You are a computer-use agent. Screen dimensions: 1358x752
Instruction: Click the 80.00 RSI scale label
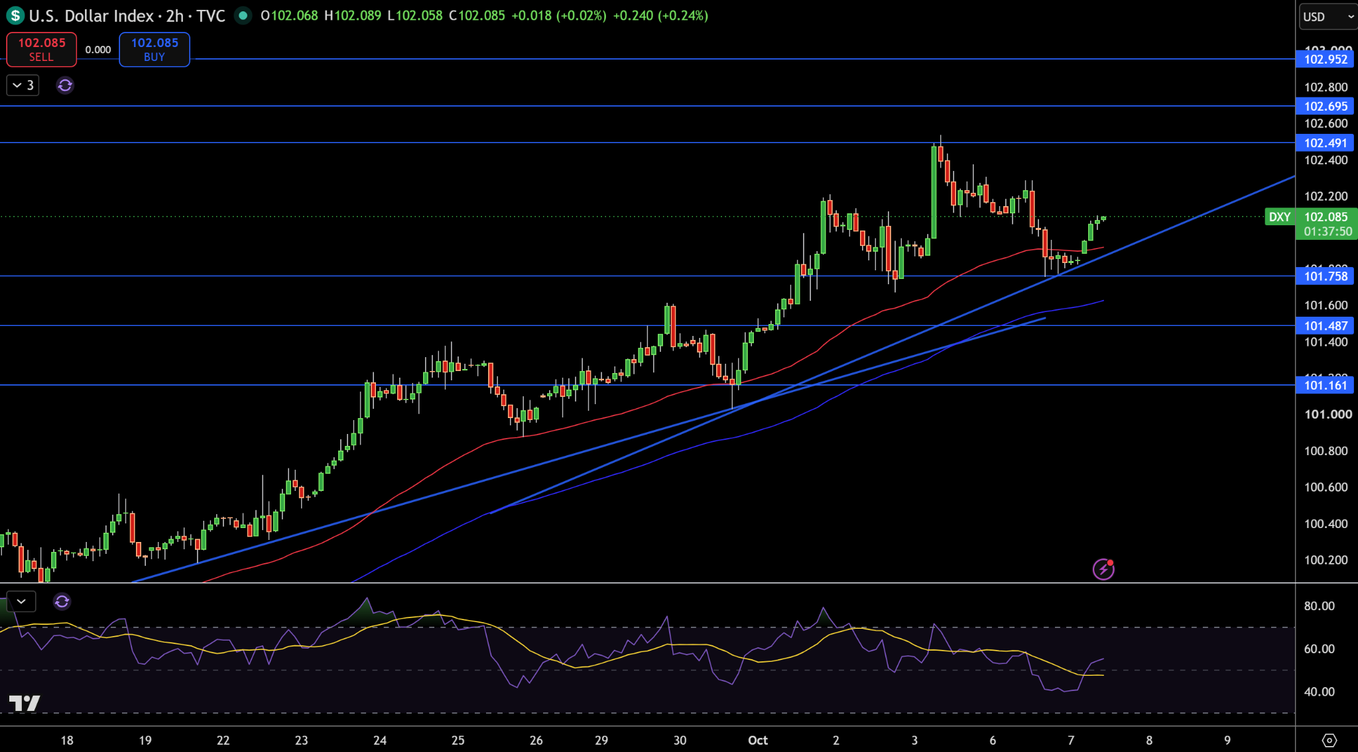coord(1320,606)
